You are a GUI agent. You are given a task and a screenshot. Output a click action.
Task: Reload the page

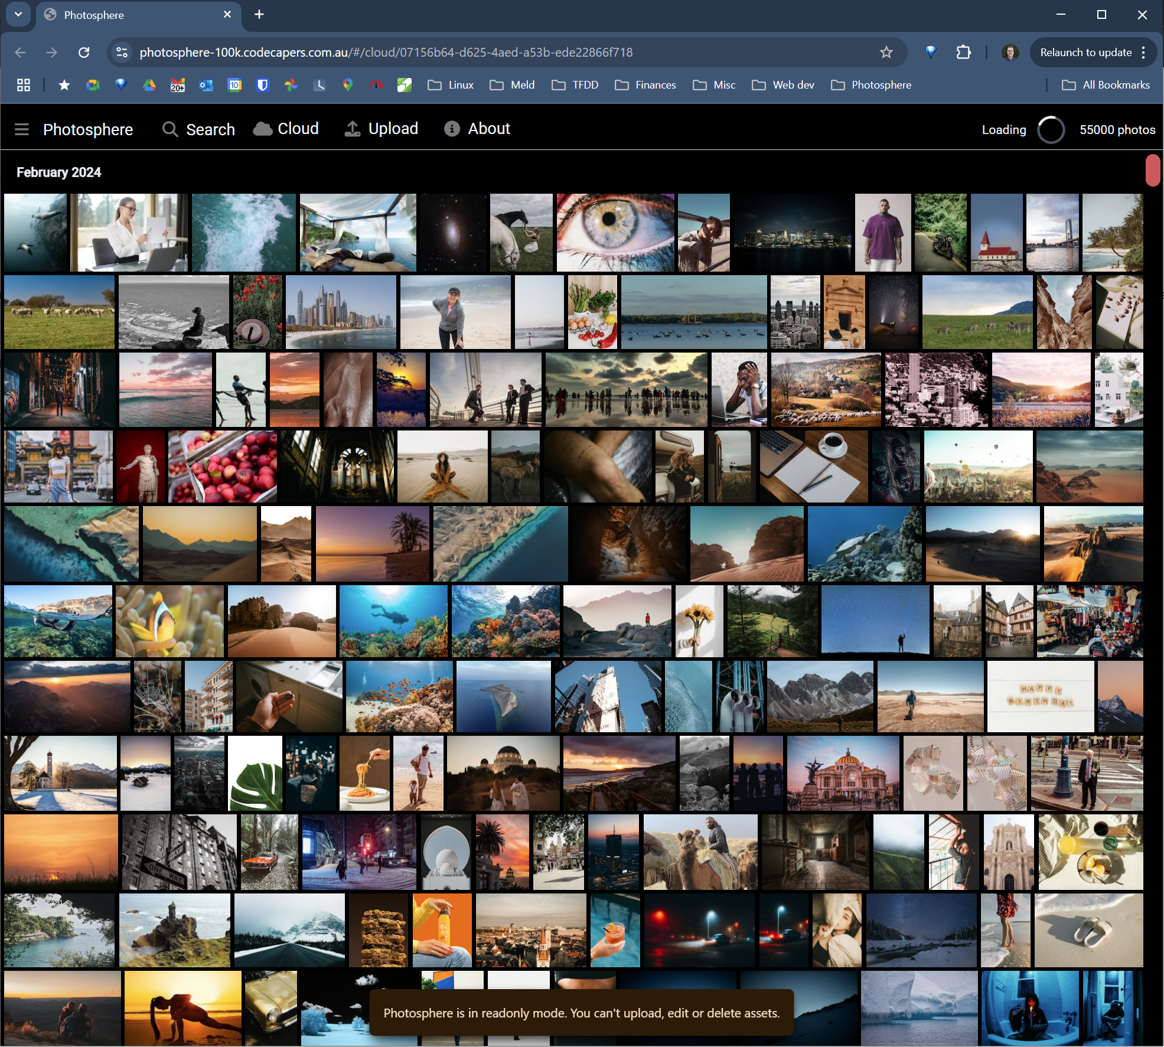(84, 53)
